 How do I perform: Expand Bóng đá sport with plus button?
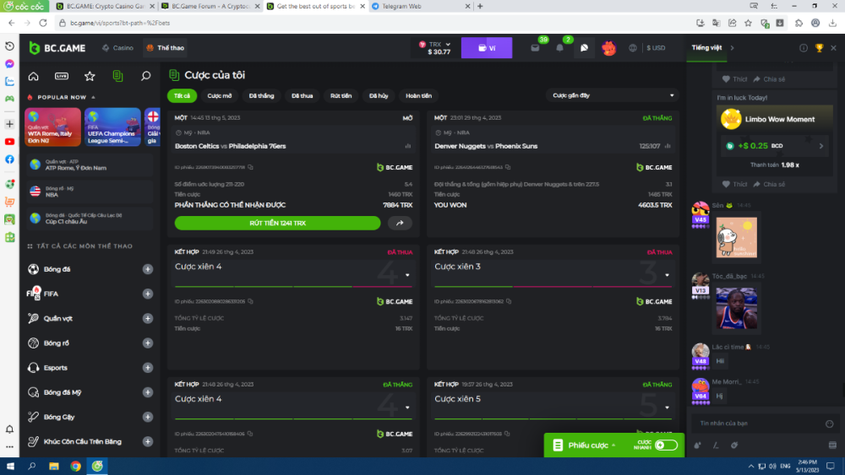click(x=148, y=269)
